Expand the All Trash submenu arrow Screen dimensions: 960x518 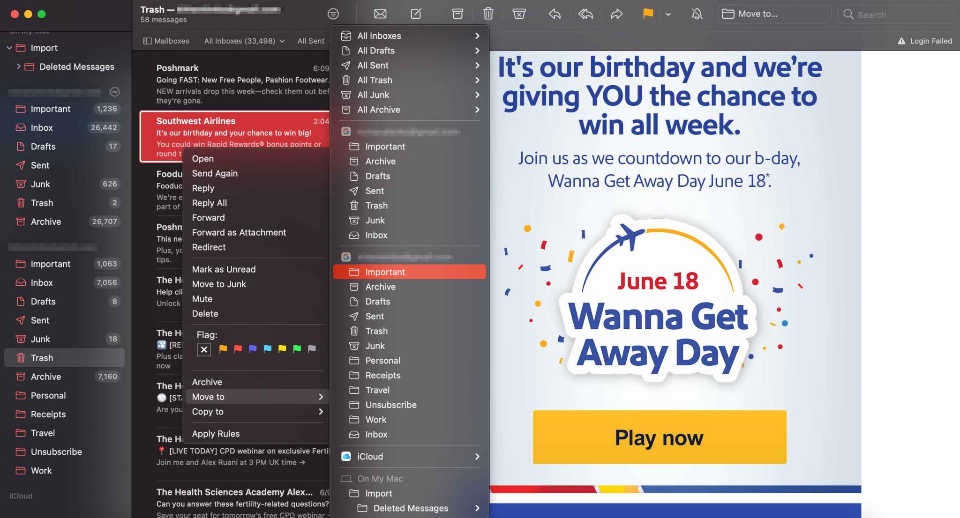pos(477,80)
